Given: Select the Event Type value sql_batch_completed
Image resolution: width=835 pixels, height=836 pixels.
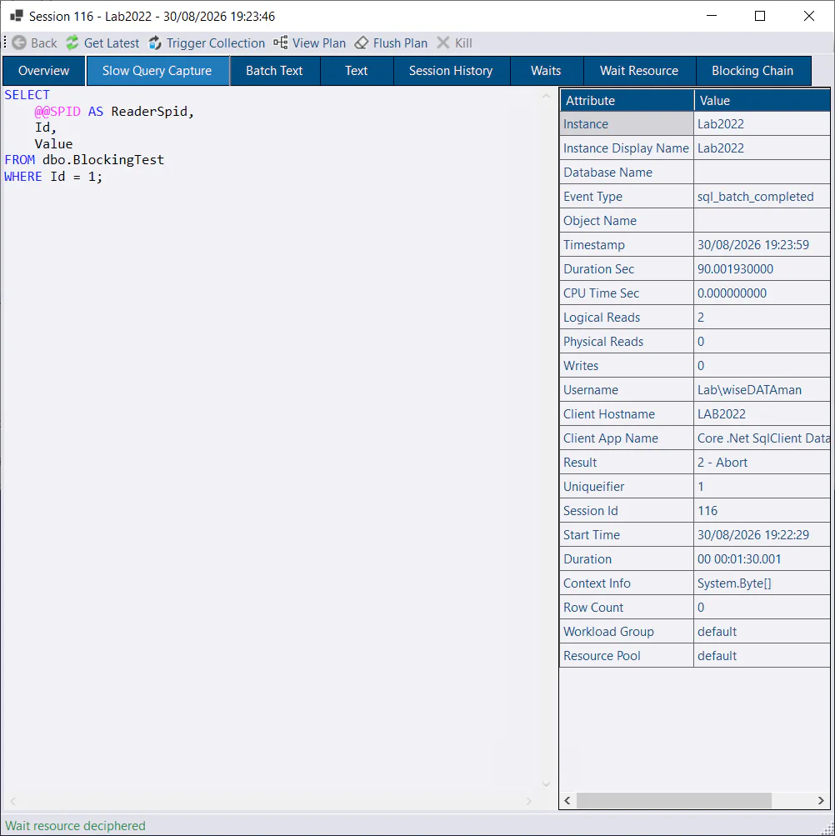Looking at the screenshot, I should [762, 196].
